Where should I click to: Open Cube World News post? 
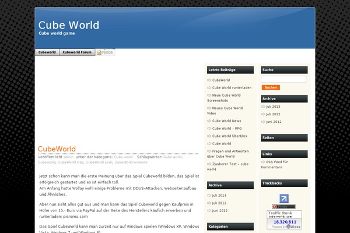[x=226, y=121]
